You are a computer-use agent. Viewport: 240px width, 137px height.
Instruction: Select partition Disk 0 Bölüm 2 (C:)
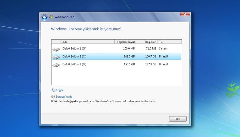pos(117,57)
